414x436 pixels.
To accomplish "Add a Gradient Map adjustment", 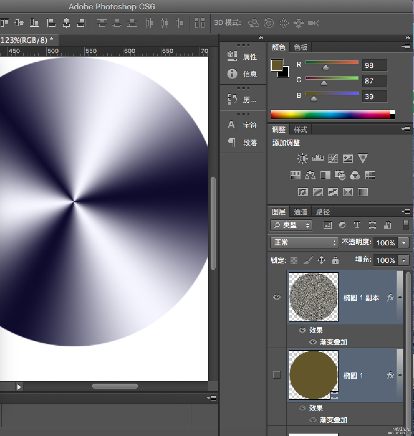I will [x=363, y=192].
